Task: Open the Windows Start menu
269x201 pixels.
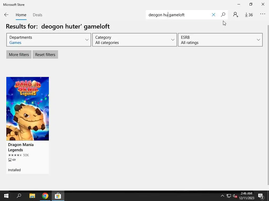Action: pyautogui.click(x=6, y=196)
